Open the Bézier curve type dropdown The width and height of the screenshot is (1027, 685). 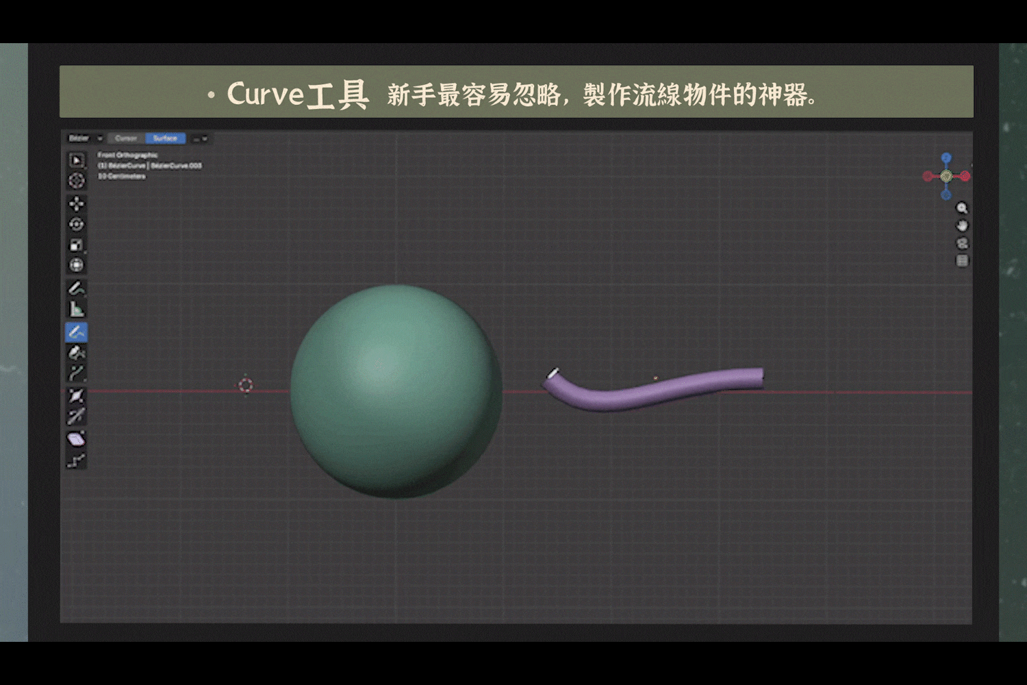pos(85,138)
